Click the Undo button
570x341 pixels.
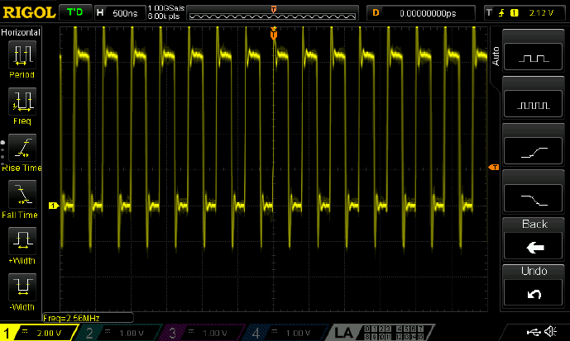(534, 293)
